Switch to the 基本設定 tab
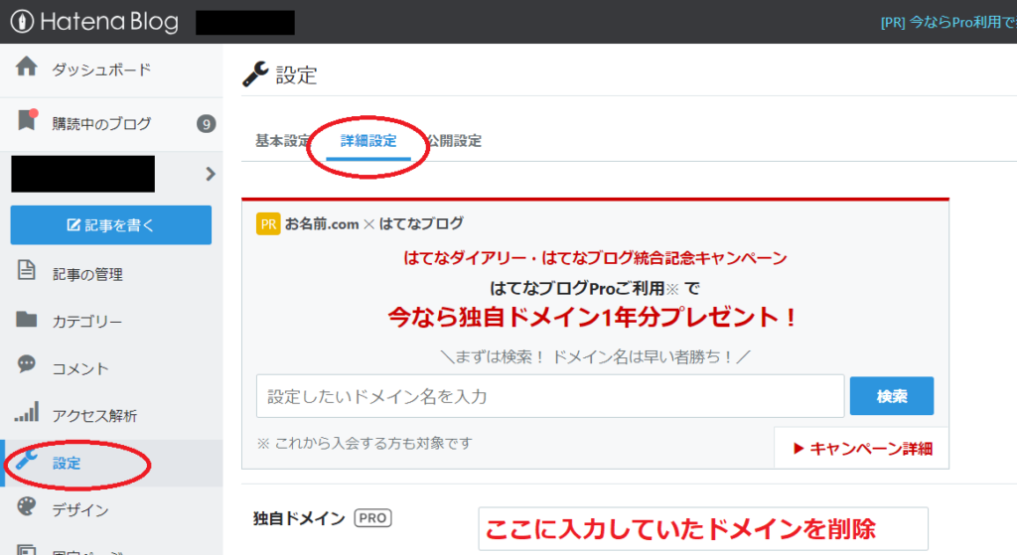 pos(283,141)
